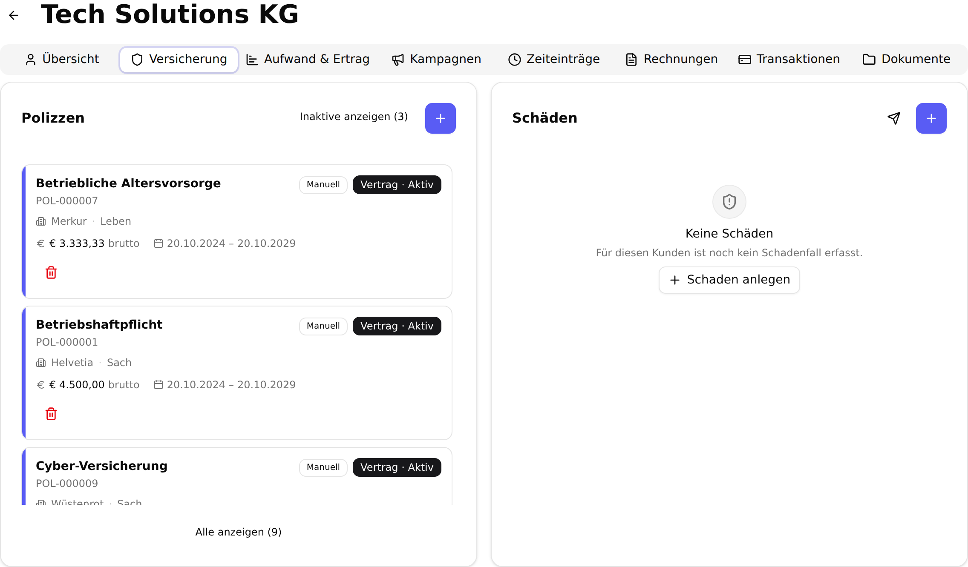Expand list with Alle anzeigen (9)
This screenshot has height=567, width=968.
[238, 532]
